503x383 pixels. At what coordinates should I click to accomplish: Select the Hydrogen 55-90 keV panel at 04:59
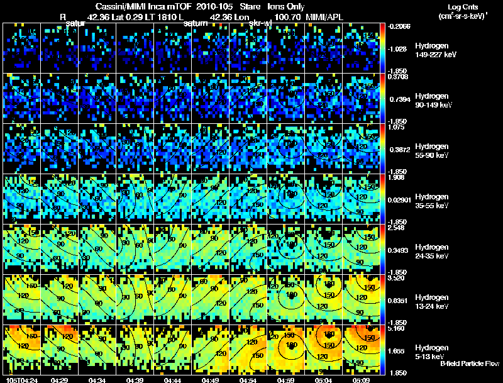(x=285, y=148)
